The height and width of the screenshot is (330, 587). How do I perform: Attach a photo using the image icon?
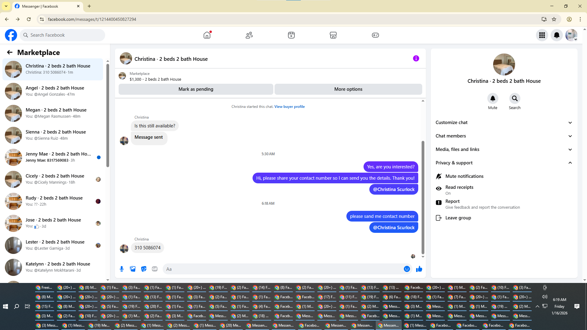pos(133,269)
